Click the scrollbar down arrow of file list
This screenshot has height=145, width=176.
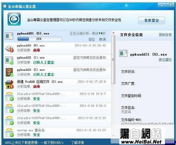click(113, 136)
